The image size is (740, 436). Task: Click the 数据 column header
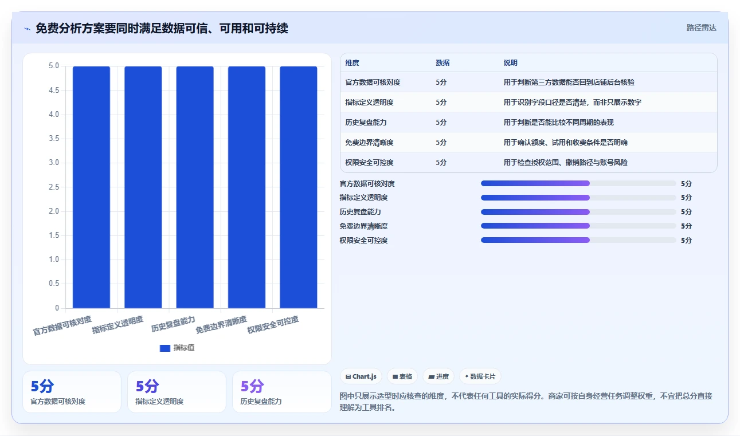pyautogui.click(x=443, y=63)
